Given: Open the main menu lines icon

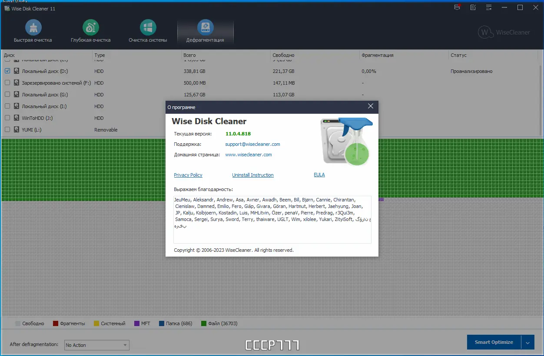Looking at the screenshot, I should [489, 7].
